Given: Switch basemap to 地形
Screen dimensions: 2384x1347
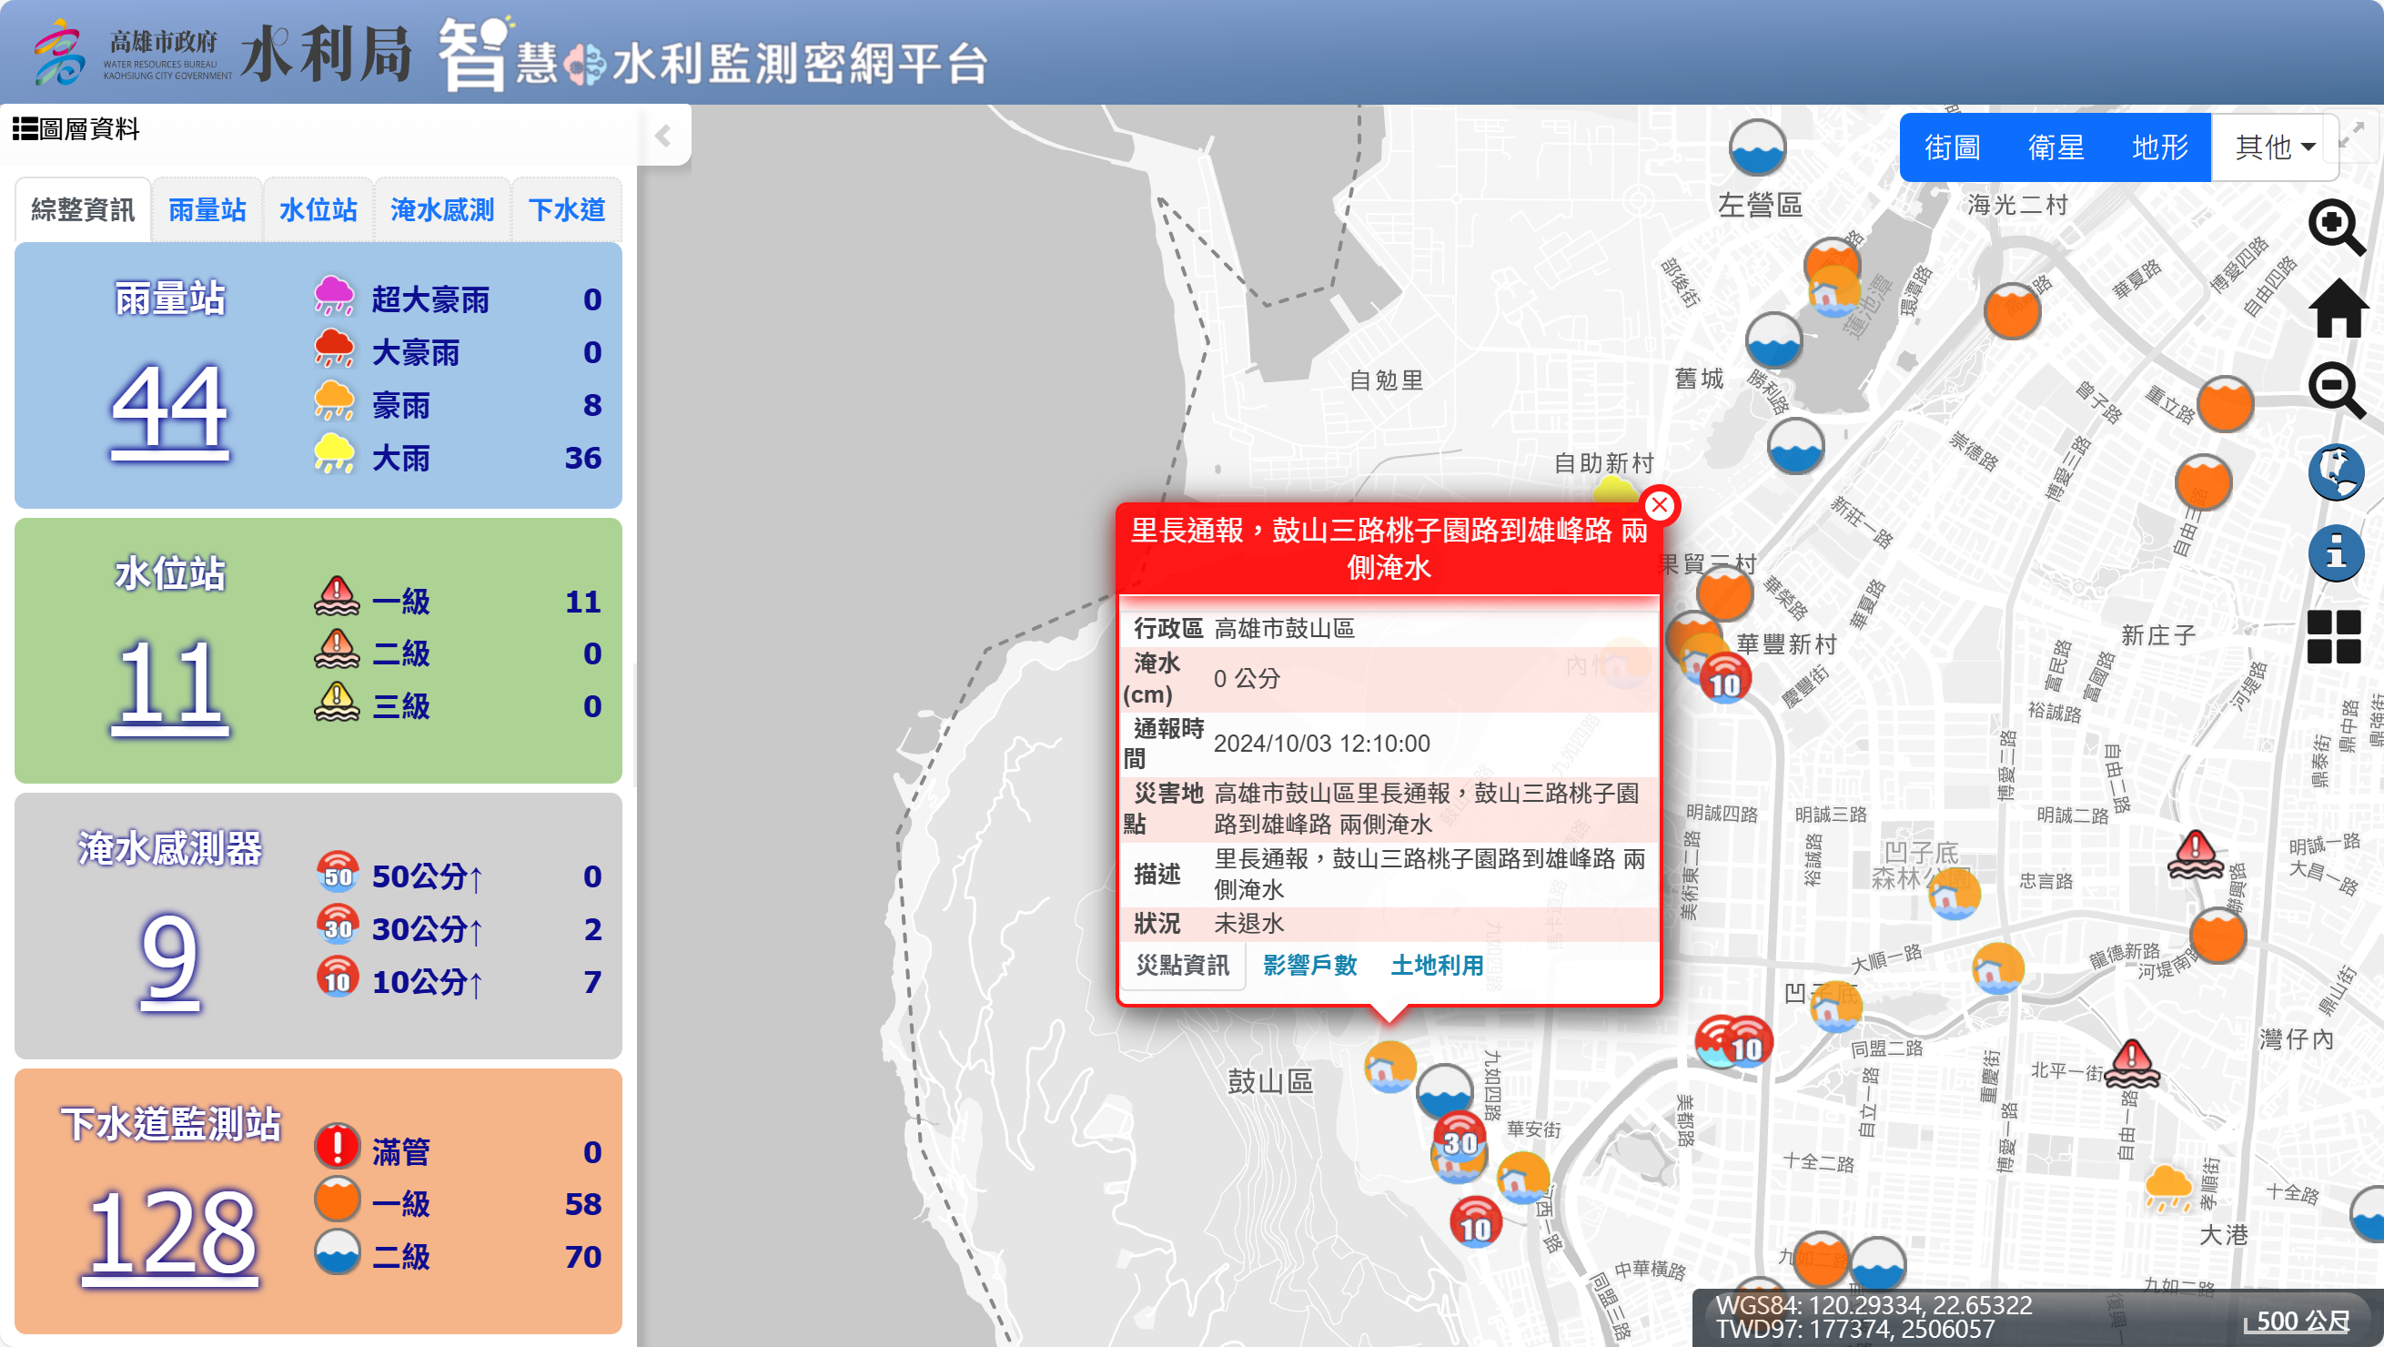Looking at the screenshot, I should click(x=2159, y=147).
